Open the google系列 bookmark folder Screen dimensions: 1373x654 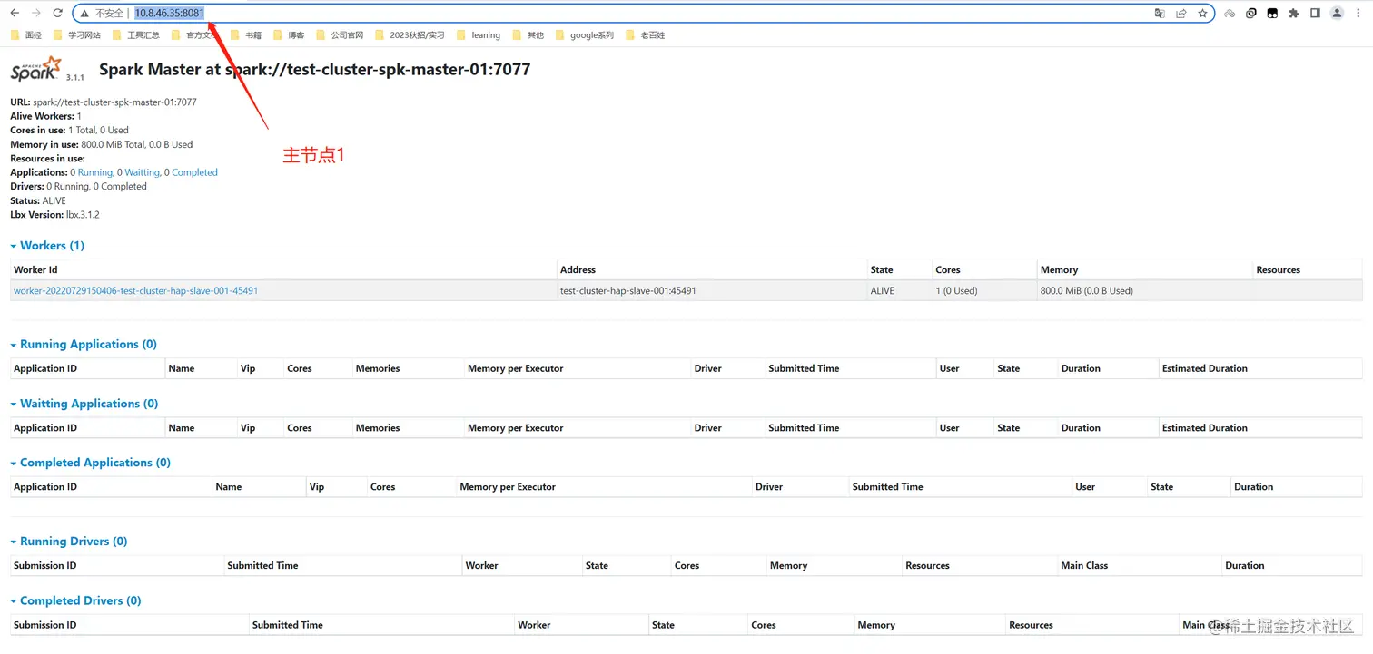(585, 35)
